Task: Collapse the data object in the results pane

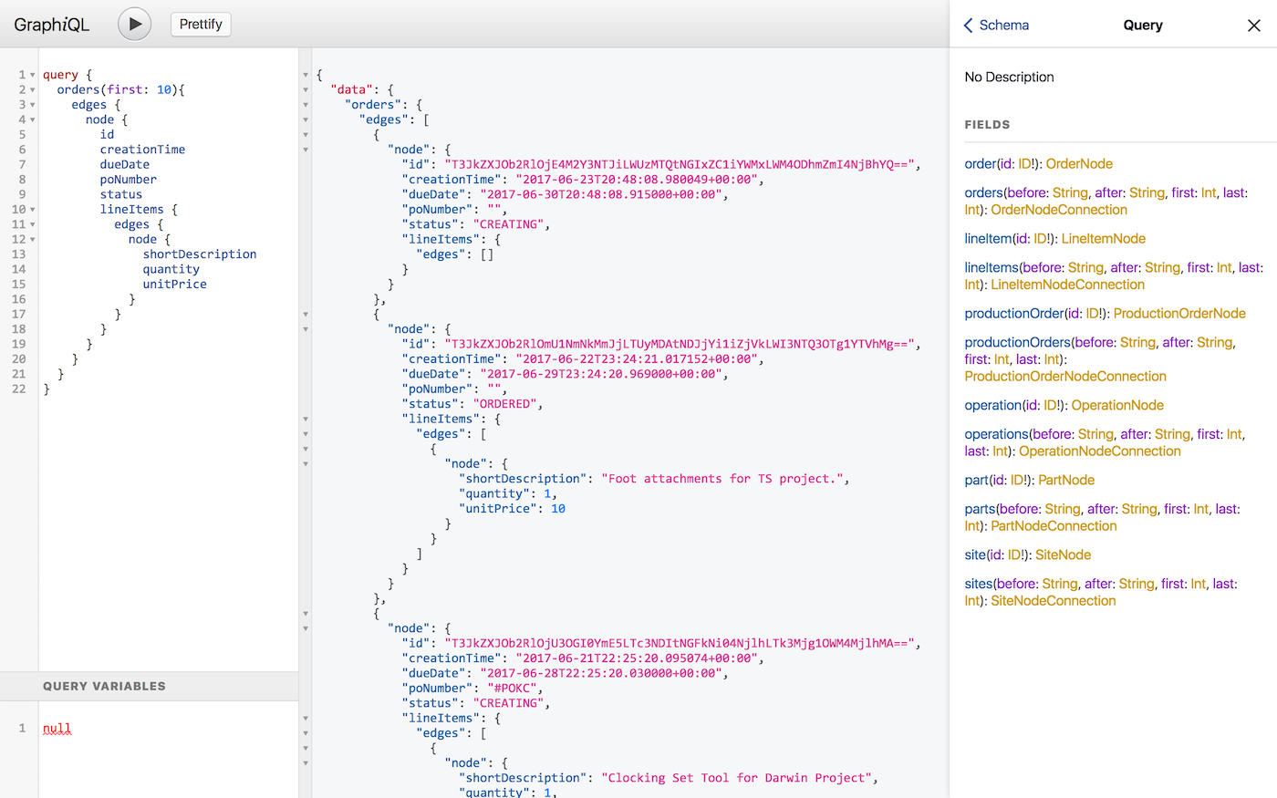Action: (x=305, y=89)
